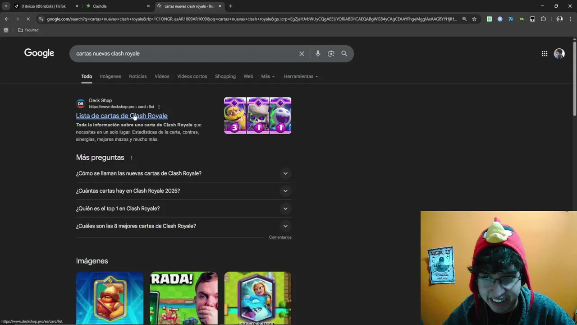Viewport: 577px width, 325px height.
Task: Switch to the Noticias tab
Action: click(137, 76)
